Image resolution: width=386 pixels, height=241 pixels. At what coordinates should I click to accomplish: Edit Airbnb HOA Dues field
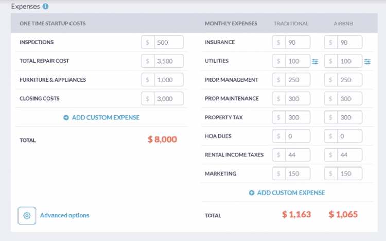pos(349,136)
